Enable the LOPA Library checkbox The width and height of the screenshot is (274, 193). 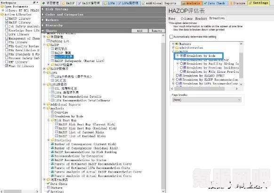coord(7,34)
